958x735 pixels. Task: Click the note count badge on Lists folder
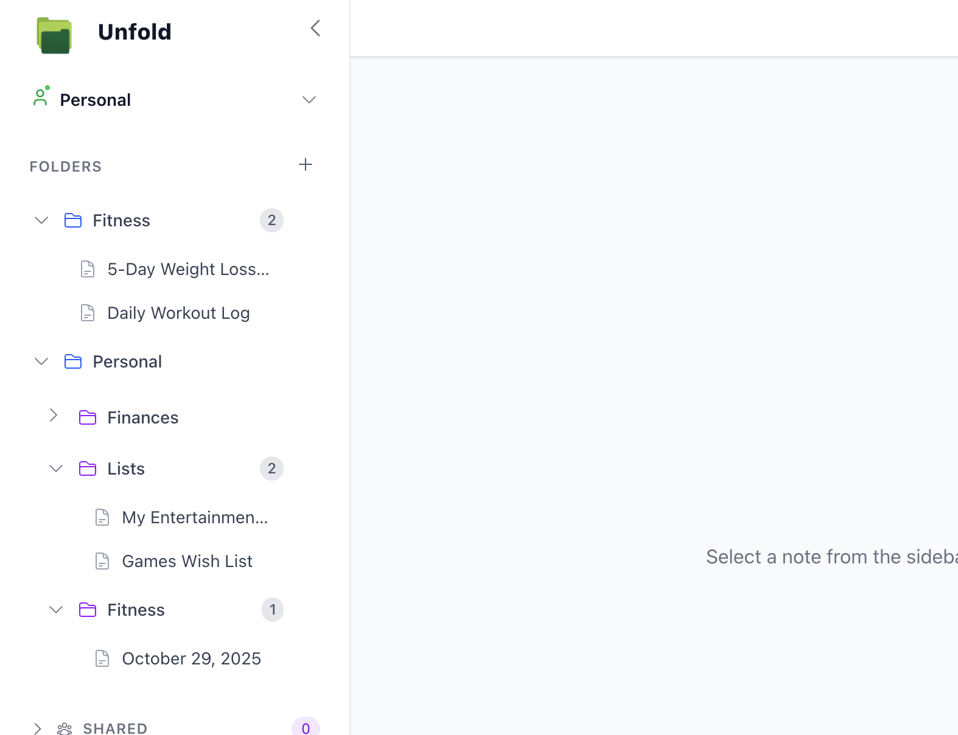coord(271,469)
